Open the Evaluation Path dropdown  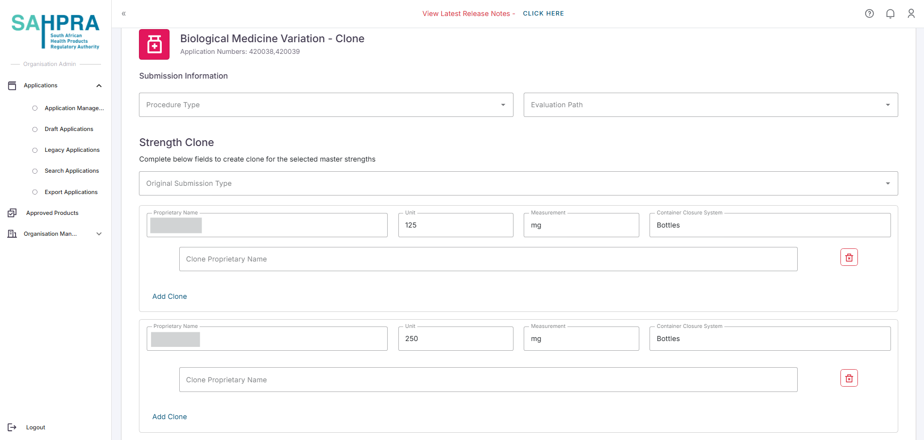(x=710, y=105)
